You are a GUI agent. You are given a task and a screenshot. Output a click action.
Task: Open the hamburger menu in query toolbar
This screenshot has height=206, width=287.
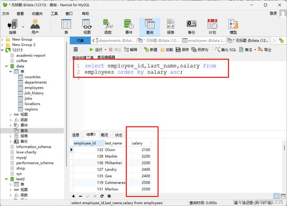76,49
